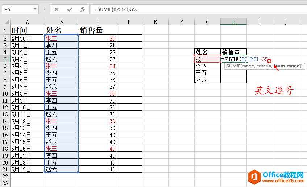Select row 22 header

5,176
